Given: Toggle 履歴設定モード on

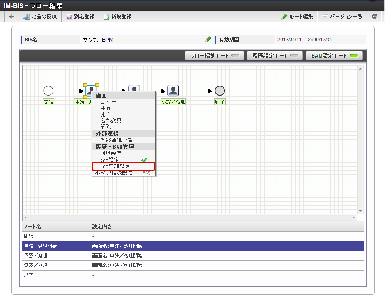Looking at the screenshot, I should pyautogui.click(x=275, y=56).
